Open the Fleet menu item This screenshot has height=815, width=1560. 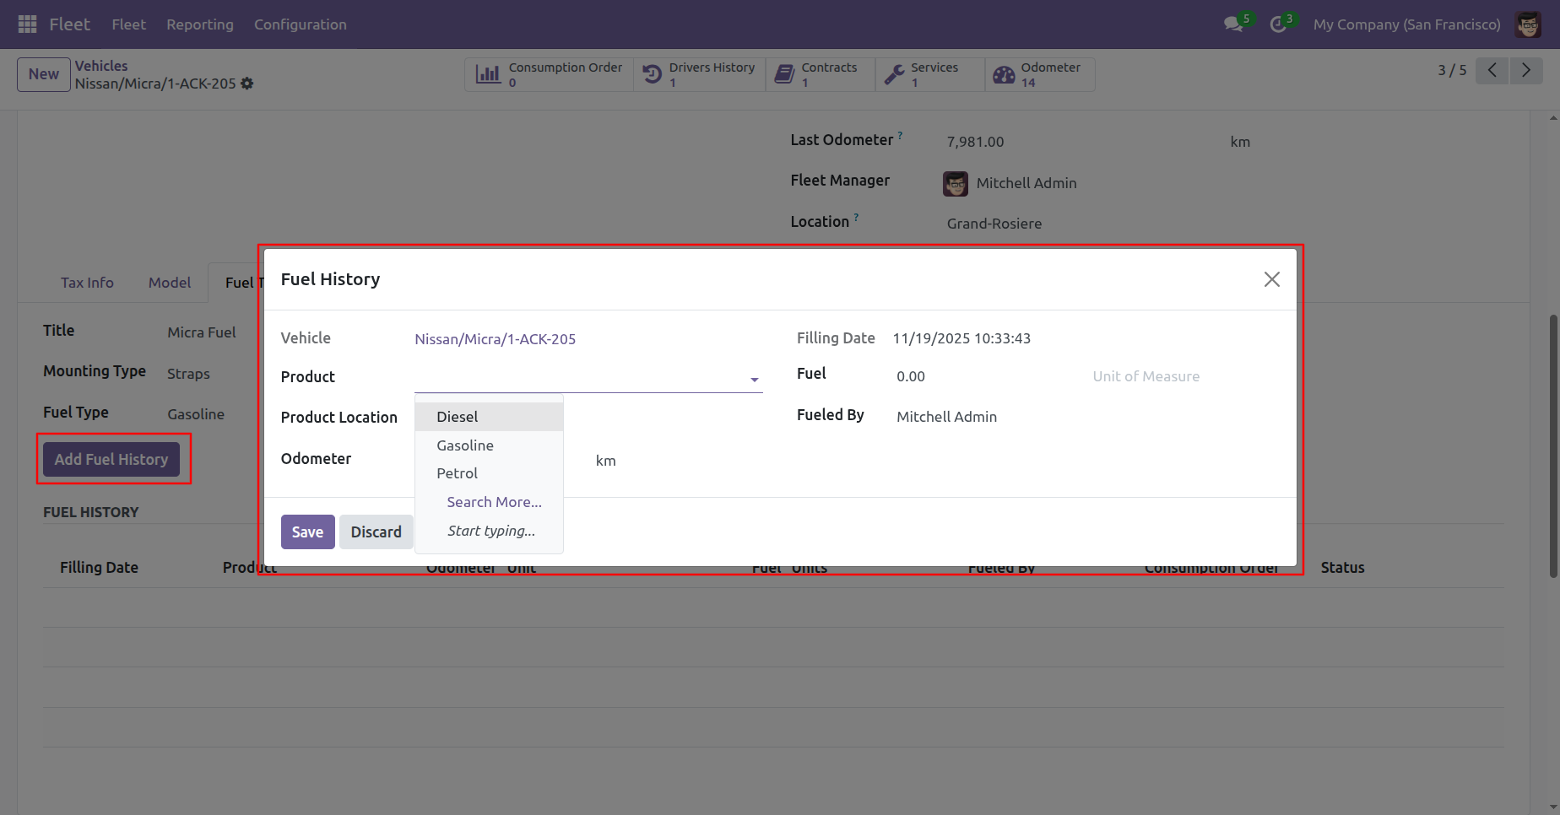pos(129,24)
